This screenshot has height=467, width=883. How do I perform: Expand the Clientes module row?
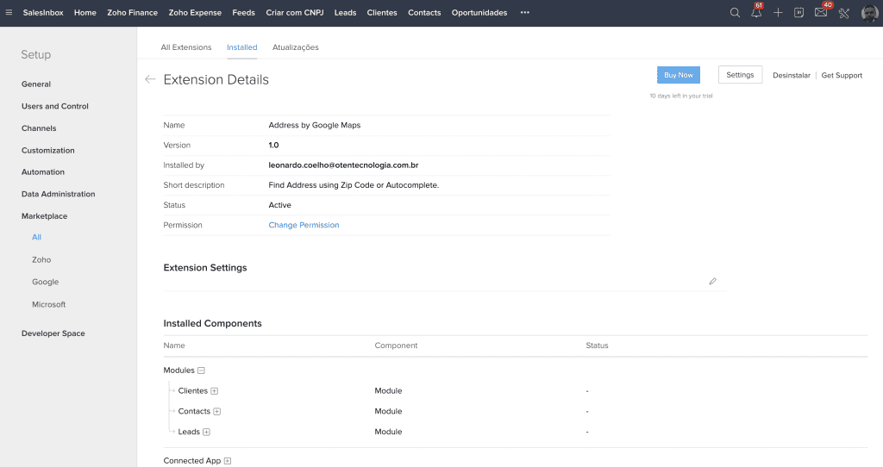click(x=215, y=391)
